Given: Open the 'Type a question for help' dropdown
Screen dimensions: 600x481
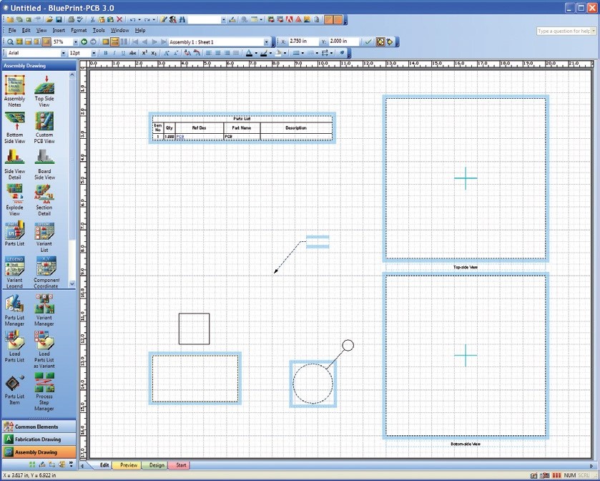Looking at the screenshot, I should click(594, 31).
